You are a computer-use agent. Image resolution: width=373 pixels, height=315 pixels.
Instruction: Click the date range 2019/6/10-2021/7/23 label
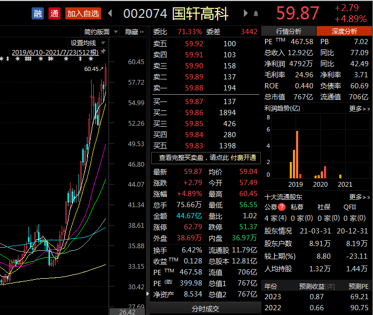pyautogui.click(x=55, y=52)
